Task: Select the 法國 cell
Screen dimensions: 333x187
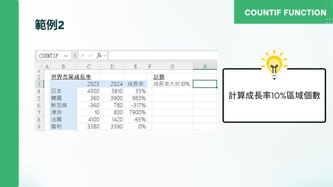Action: tap(63, 119)
